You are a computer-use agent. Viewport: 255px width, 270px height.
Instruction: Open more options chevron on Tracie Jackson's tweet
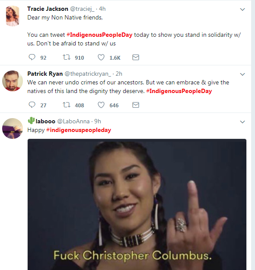(242, 10)
